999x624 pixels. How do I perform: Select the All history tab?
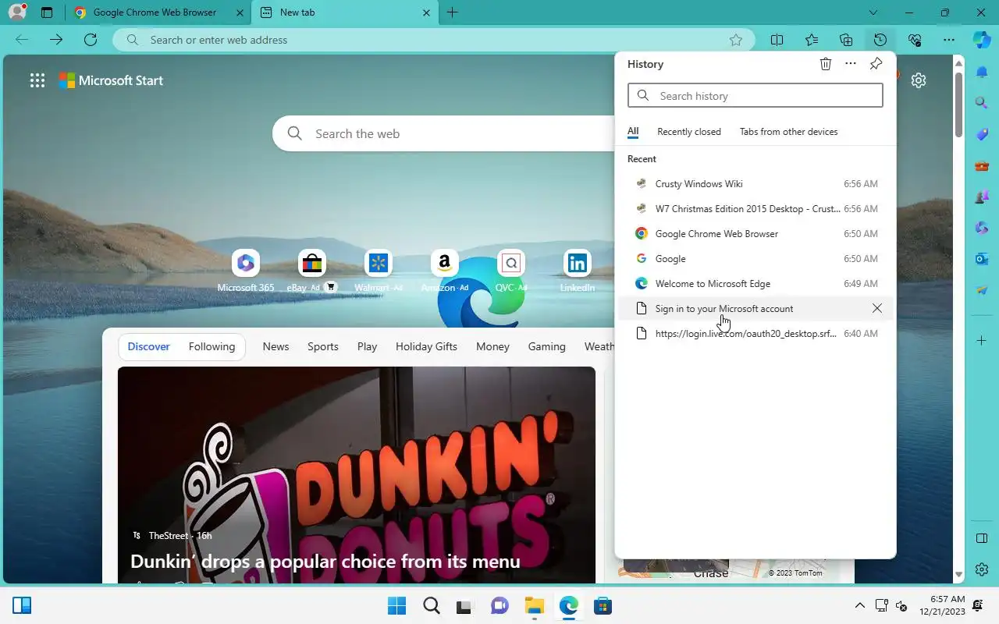(633, 132)
